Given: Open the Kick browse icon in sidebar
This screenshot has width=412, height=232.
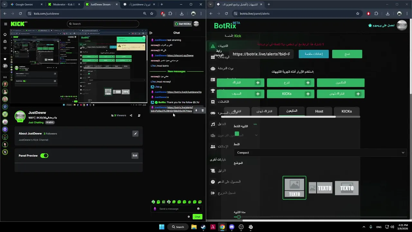Looking at the screenshot, I should click(5, 41).
